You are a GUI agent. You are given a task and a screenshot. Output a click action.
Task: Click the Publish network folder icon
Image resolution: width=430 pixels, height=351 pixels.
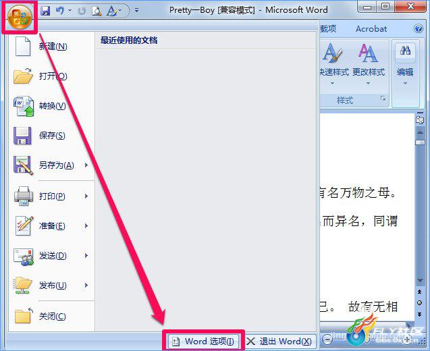click(22, 285)
